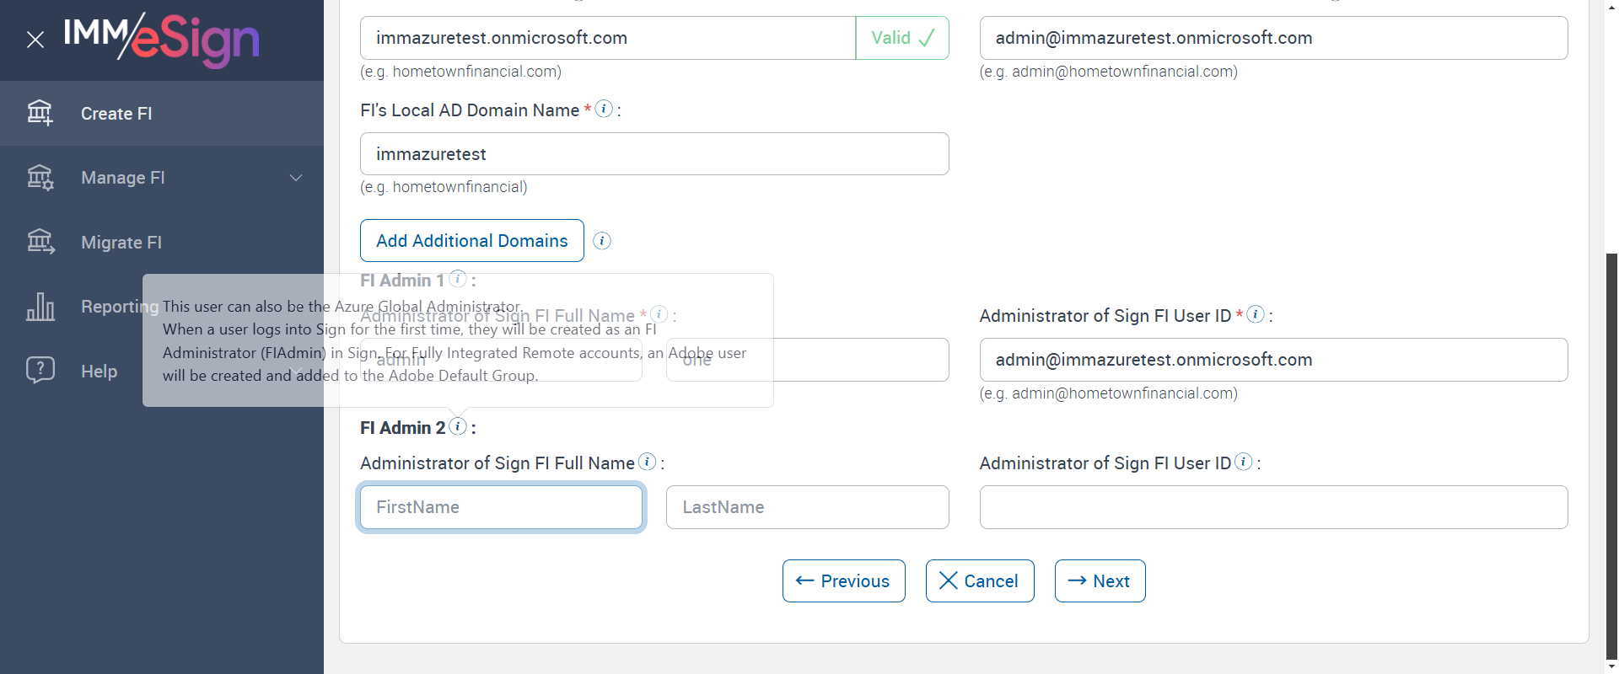
Task: Click the Reporting bar chart icon
Action: pos(40,307)
